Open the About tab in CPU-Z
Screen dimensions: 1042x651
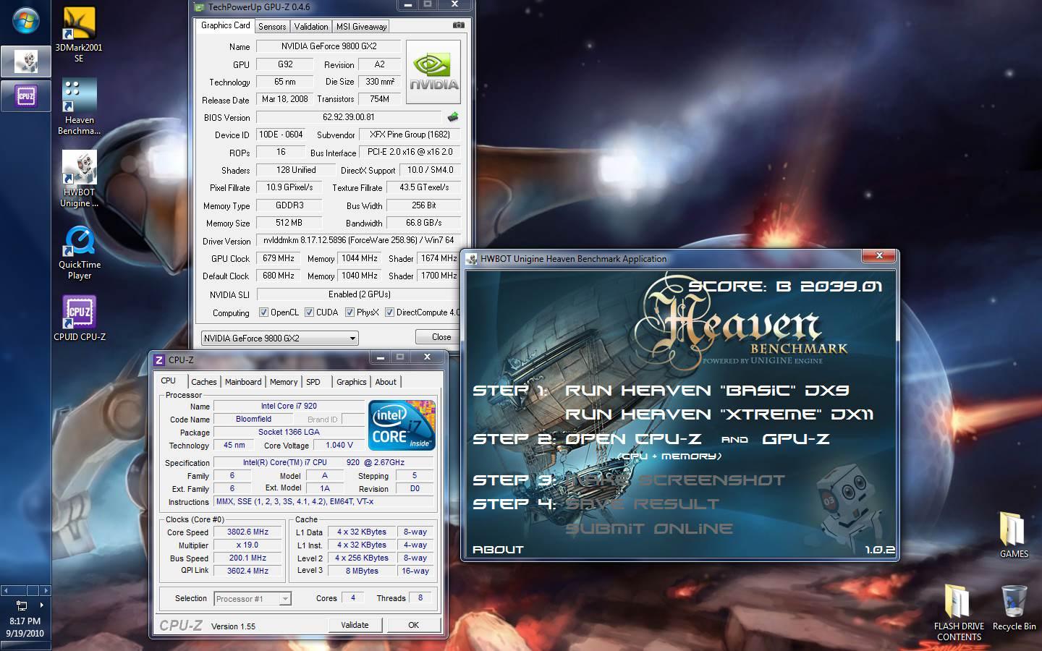[x=386, y=382]
